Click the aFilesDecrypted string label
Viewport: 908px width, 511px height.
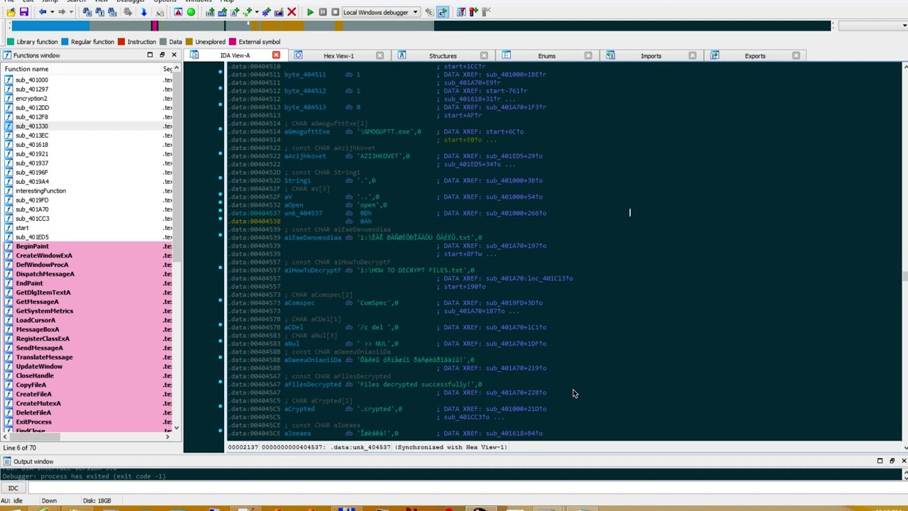coord(313,385)
